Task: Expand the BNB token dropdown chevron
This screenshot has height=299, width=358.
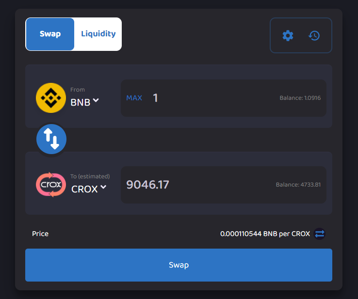Action: coord(96,100)
